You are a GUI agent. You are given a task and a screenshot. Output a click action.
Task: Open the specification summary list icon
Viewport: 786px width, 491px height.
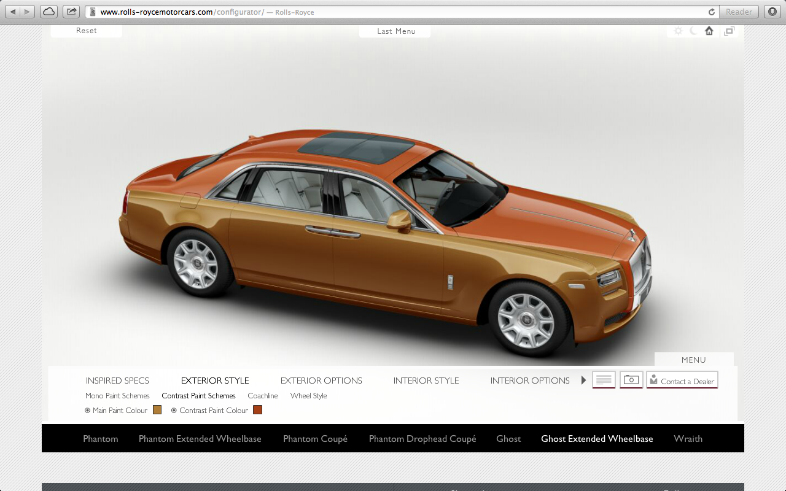[604, 380]
